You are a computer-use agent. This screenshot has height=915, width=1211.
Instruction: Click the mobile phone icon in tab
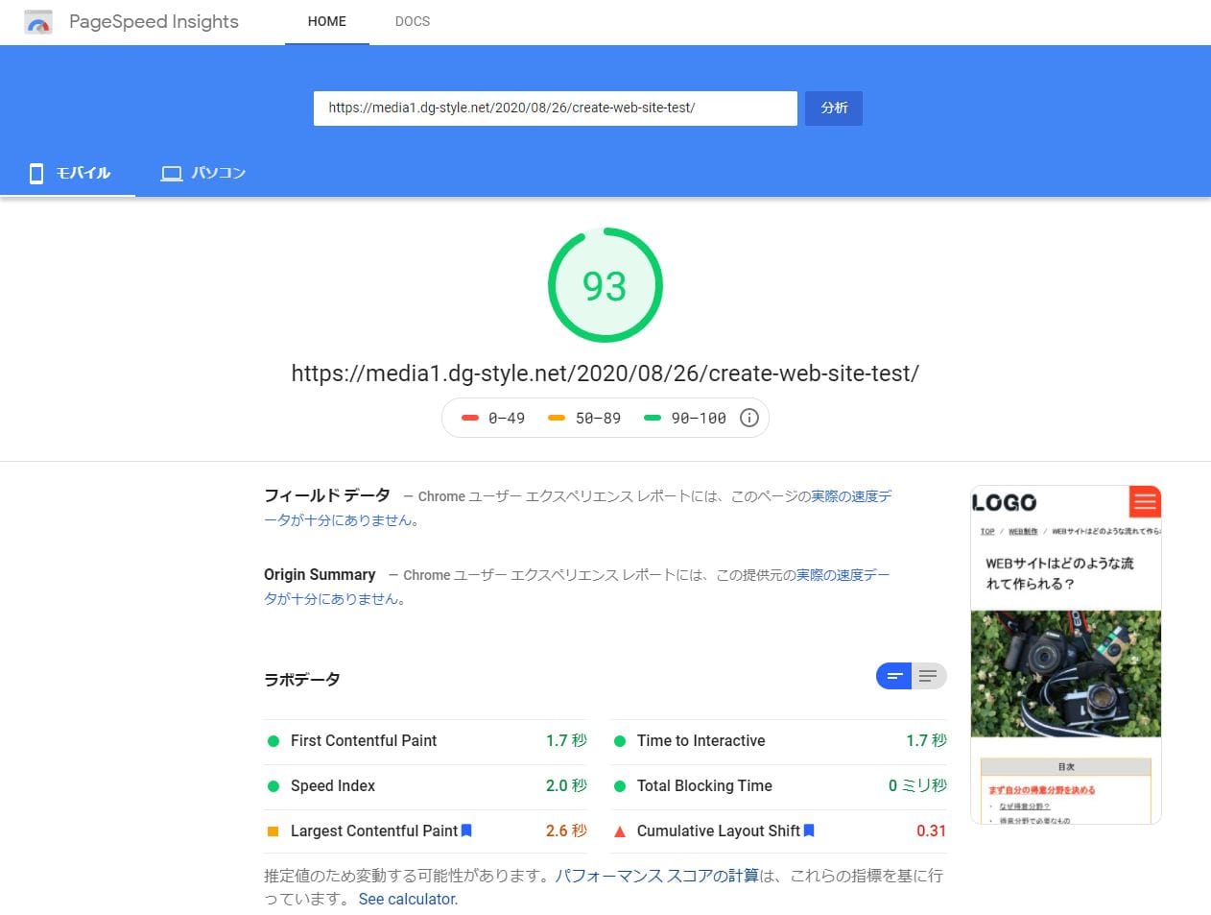(x=36, y=173)
